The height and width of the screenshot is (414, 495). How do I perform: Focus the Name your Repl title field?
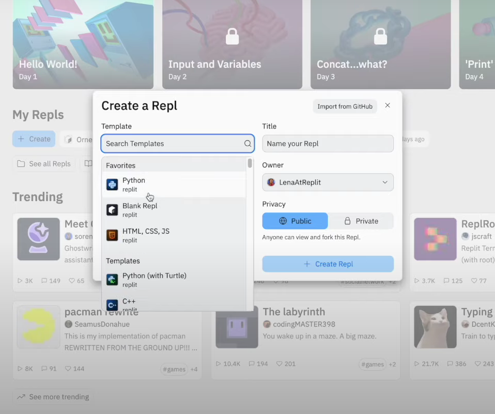(x=328, y=144)
